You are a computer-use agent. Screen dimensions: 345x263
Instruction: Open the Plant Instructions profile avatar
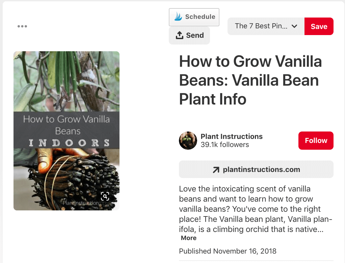tap(188, 141)
